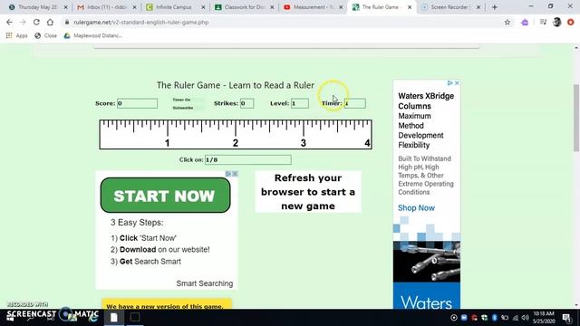Open the volume tray icon
580x326 pixels.
526,318
